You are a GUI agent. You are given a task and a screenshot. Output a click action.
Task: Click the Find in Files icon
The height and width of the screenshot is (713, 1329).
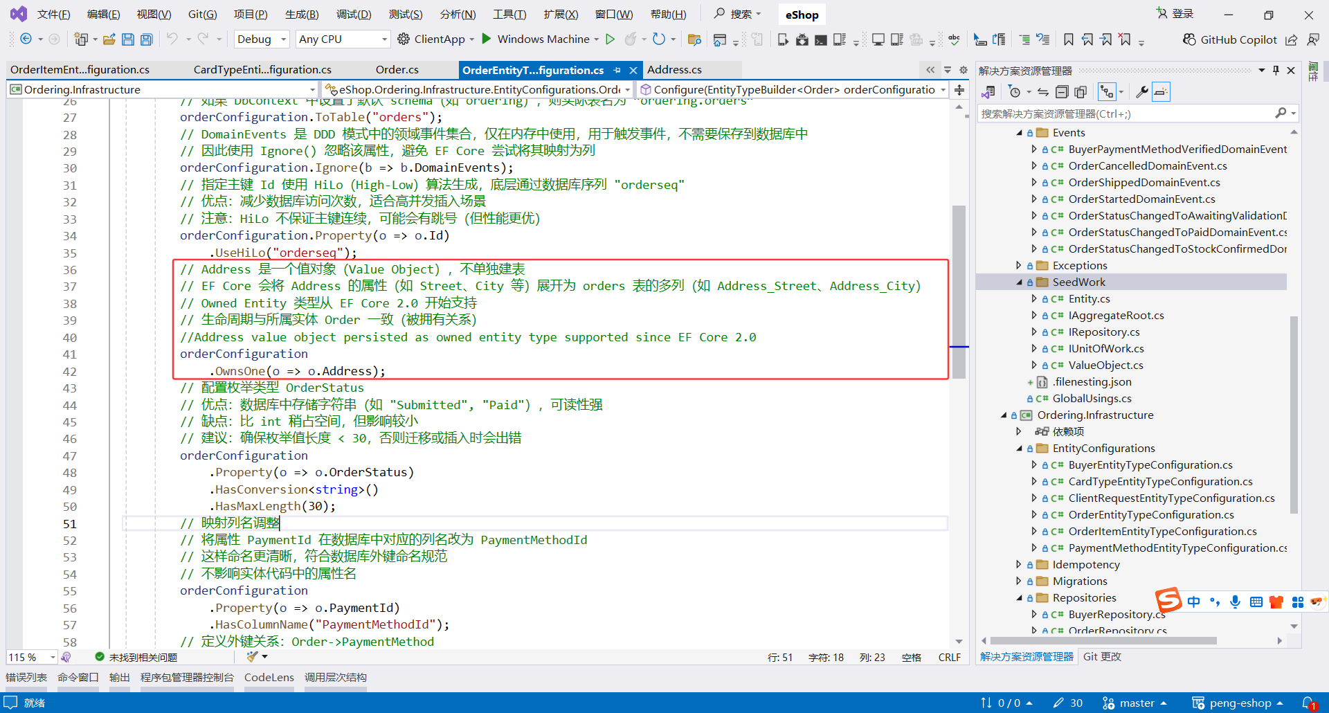coord(694,39)
